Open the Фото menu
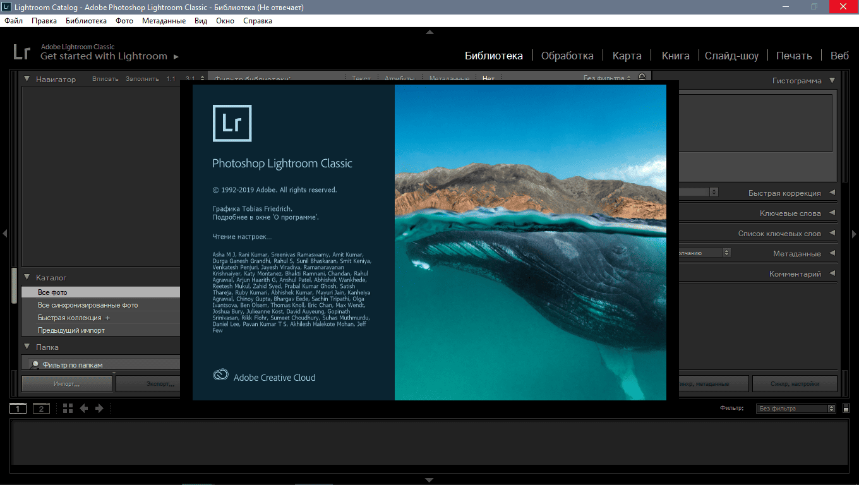 [x=124, y=21]
